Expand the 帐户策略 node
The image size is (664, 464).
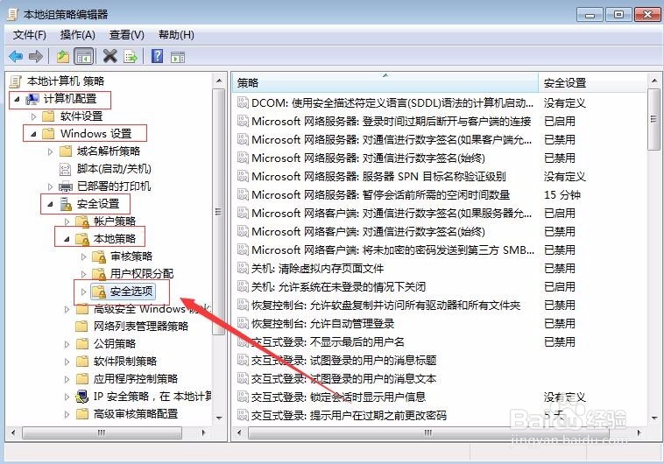click(x=67, y=221)
